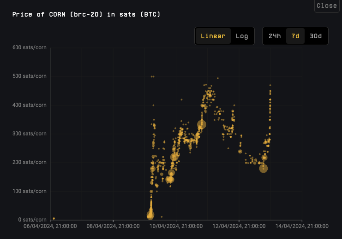Click the '14/04/2024, 21:00:00' date label
This screenshot has width=342, height=239.
(302, 226)
